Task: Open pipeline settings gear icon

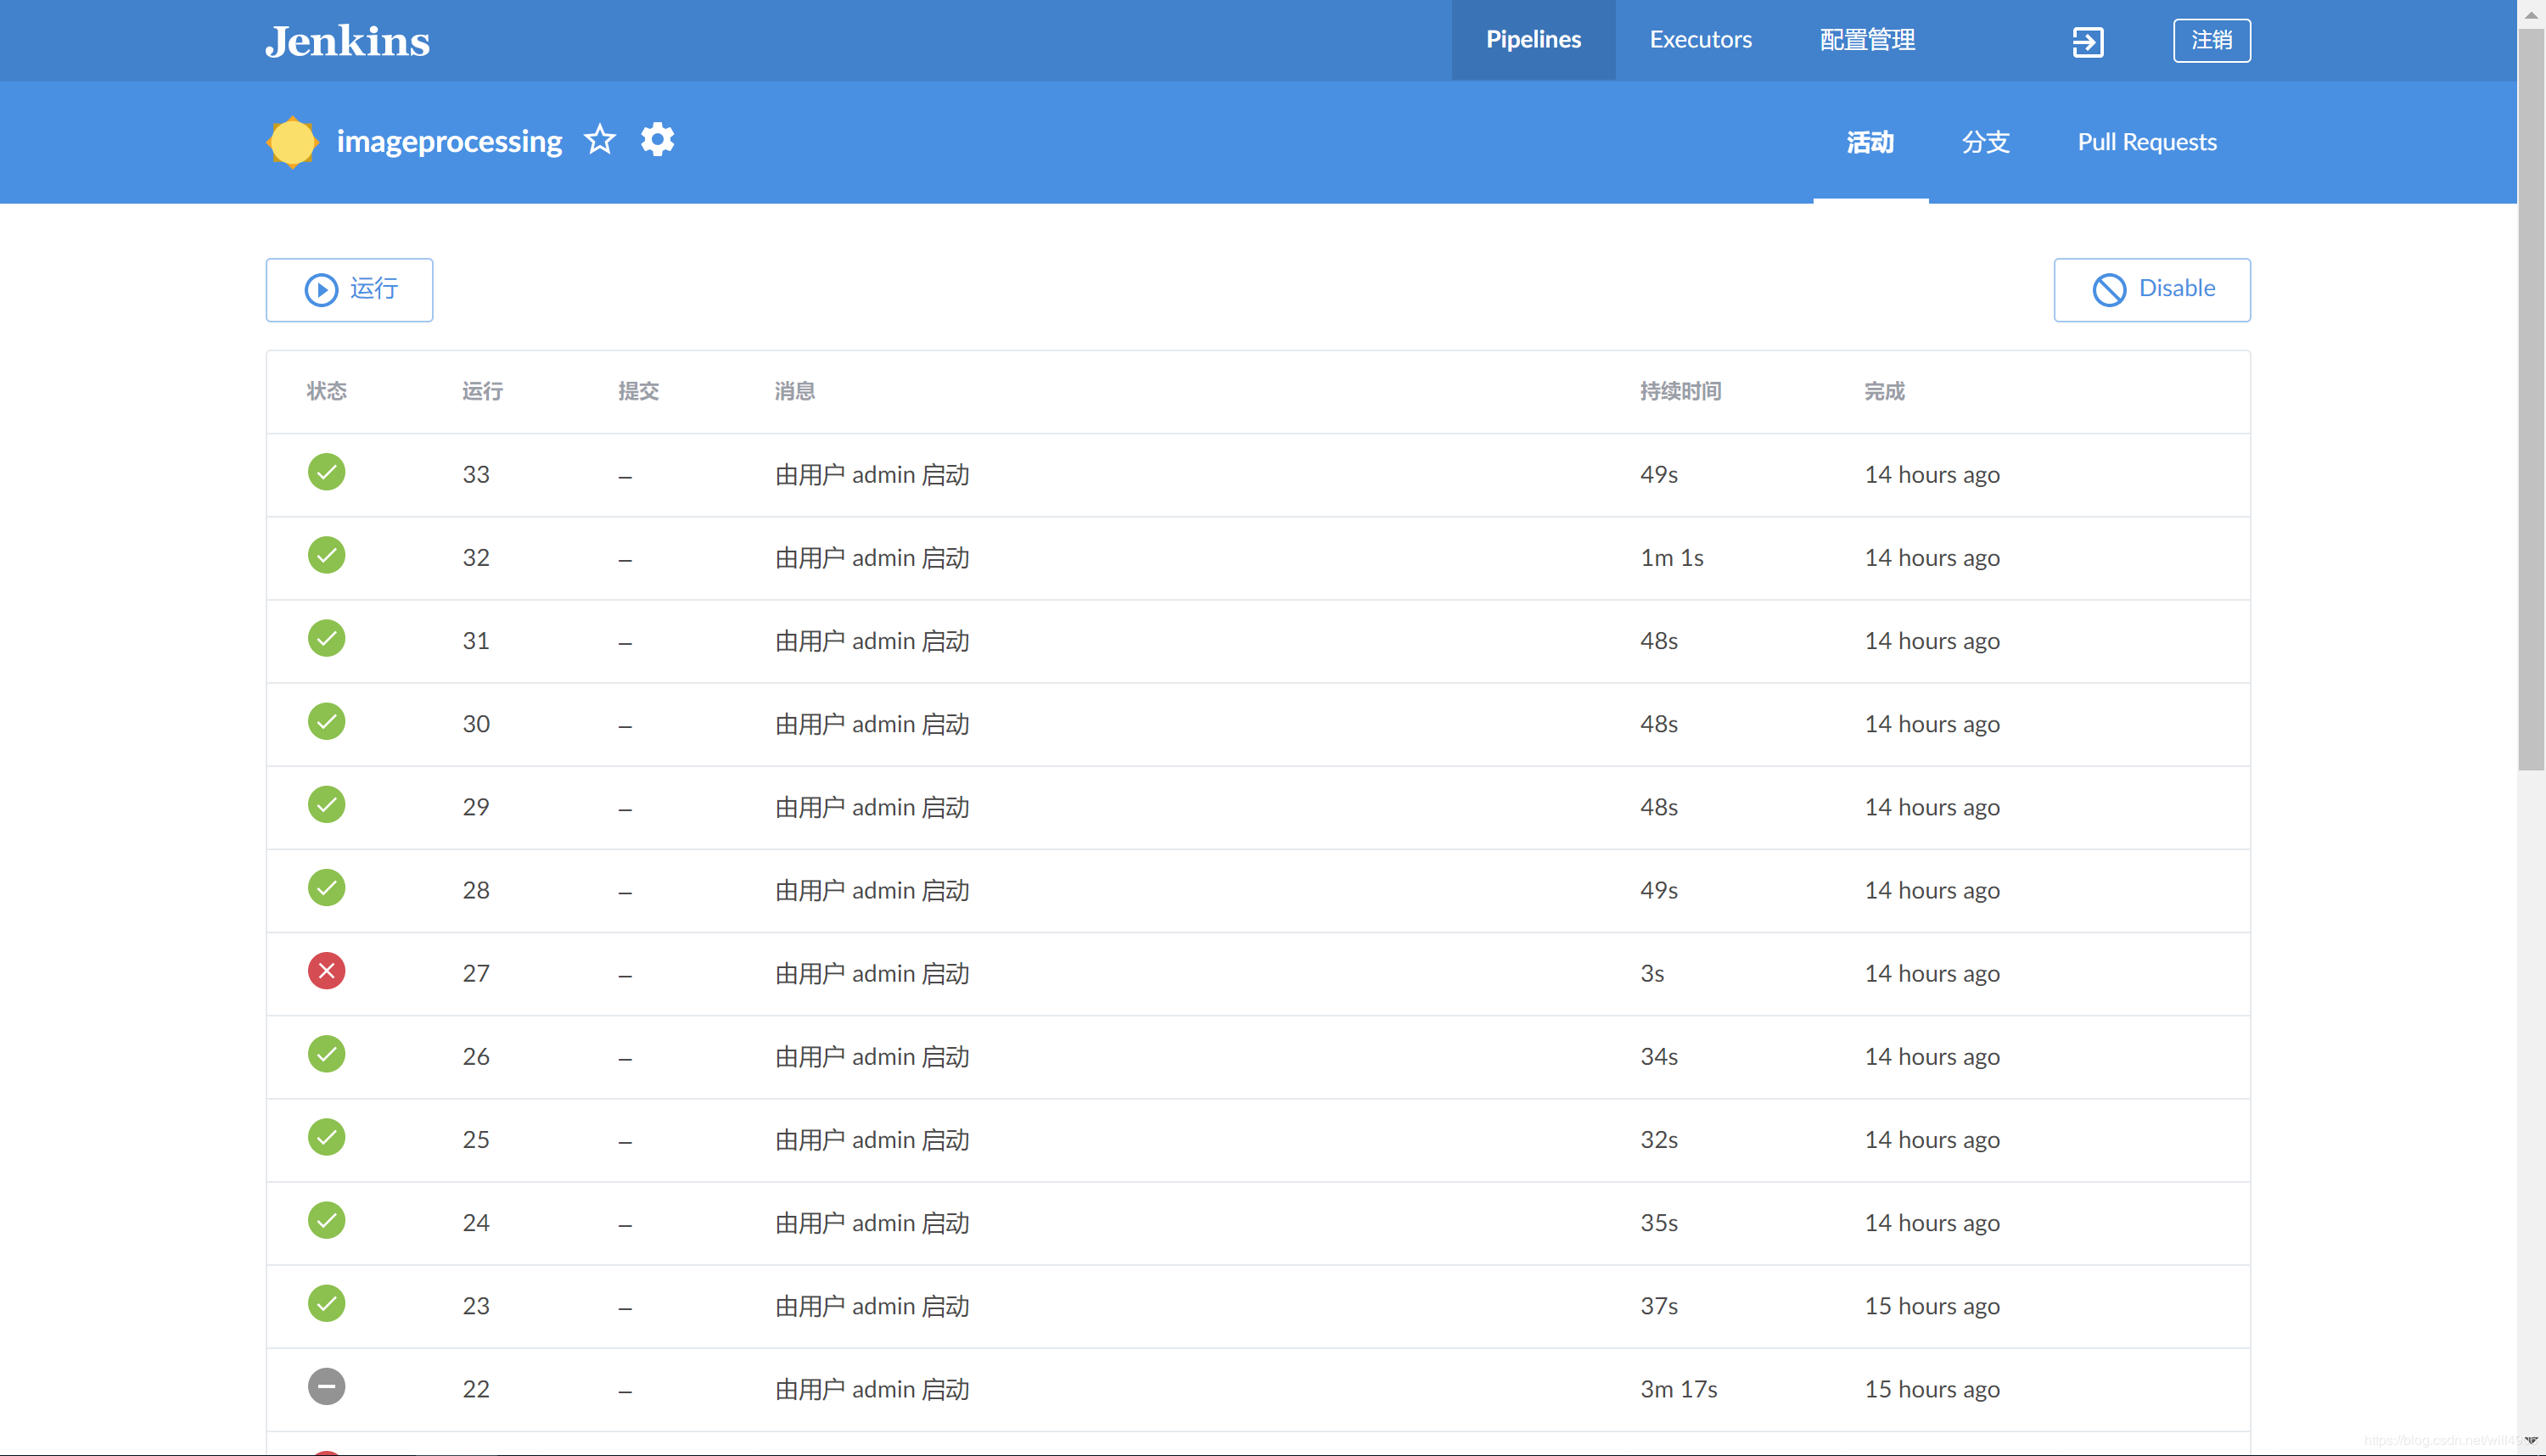Action: point(657,140)
